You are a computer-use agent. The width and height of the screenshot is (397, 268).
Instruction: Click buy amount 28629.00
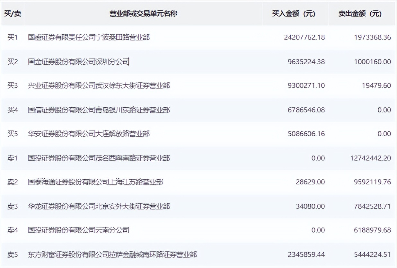[x=310, y=182]
